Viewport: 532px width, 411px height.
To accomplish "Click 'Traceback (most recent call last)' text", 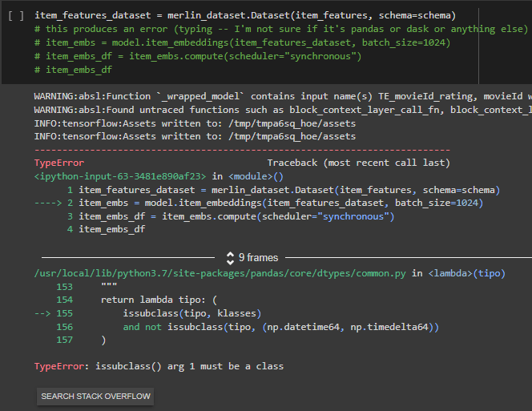I will tap(358, 163).
